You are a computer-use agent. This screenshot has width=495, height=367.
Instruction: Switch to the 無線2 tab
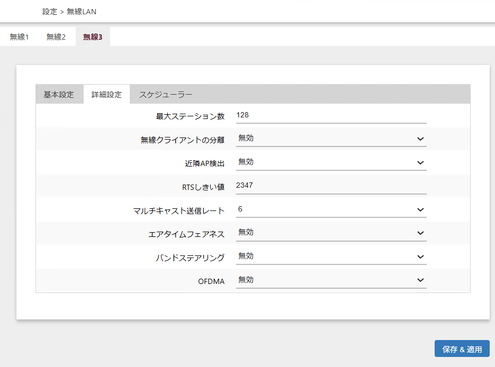point(56,37)
